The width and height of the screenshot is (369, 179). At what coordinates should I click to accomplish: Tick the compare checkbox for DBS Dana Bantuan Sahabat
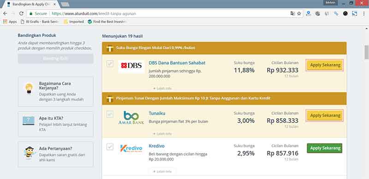pos(110,64)
